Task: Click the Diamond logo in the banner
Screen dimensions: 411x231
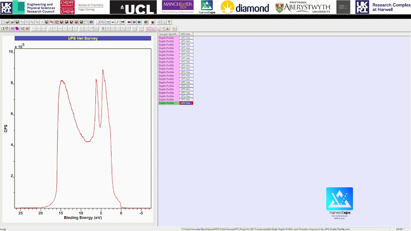Action: point(245,7)
